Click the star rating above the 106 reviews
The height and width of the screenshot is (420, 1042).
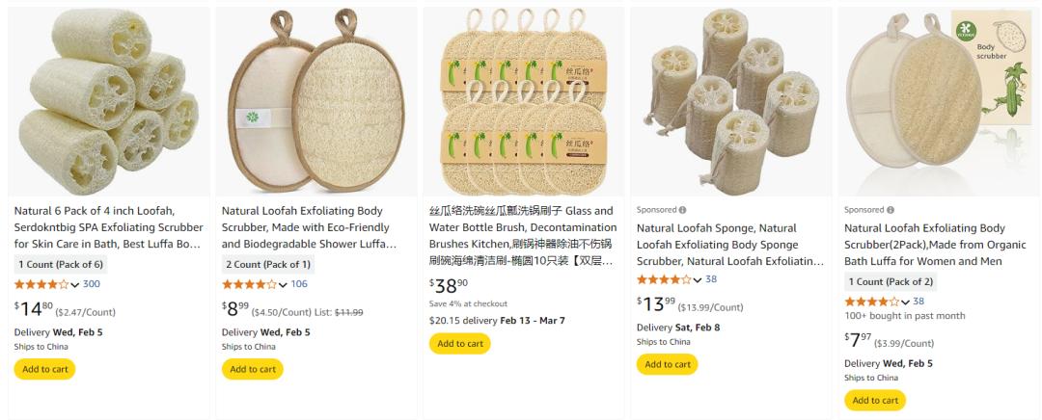click(x=248, y=284)
